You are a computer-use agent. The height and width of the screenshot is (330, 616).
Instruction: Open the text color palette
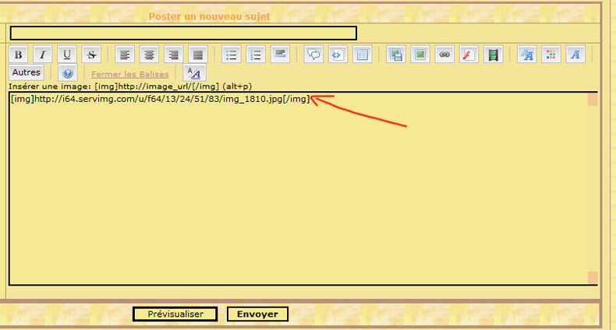551,54
